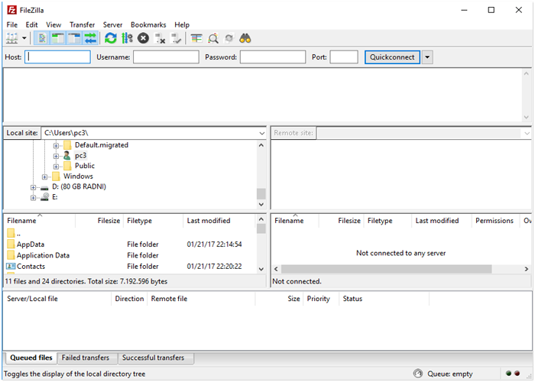Open Local site path dropdown
535x382 pixels.
(261, 133)
